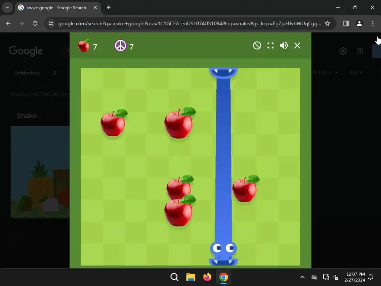Click the leftmost apple on the board
Viewport: 381px width, 286px height.
coord(113,123)
